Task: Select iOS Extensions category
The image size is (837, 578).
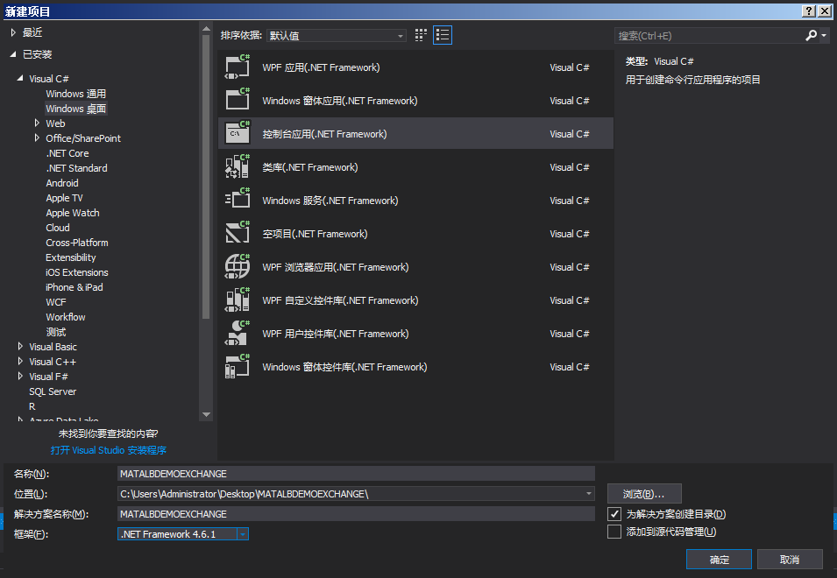Action: [77, 273]
